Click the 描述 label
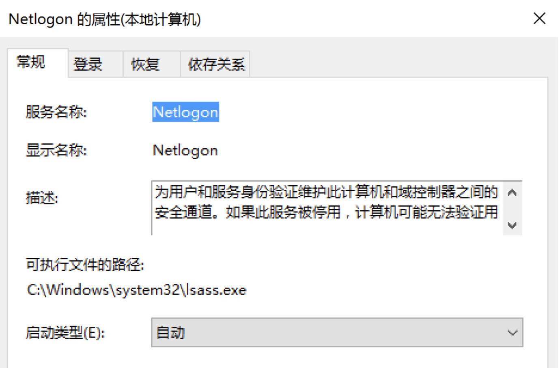The image size is (560, 368). point(42,198)
